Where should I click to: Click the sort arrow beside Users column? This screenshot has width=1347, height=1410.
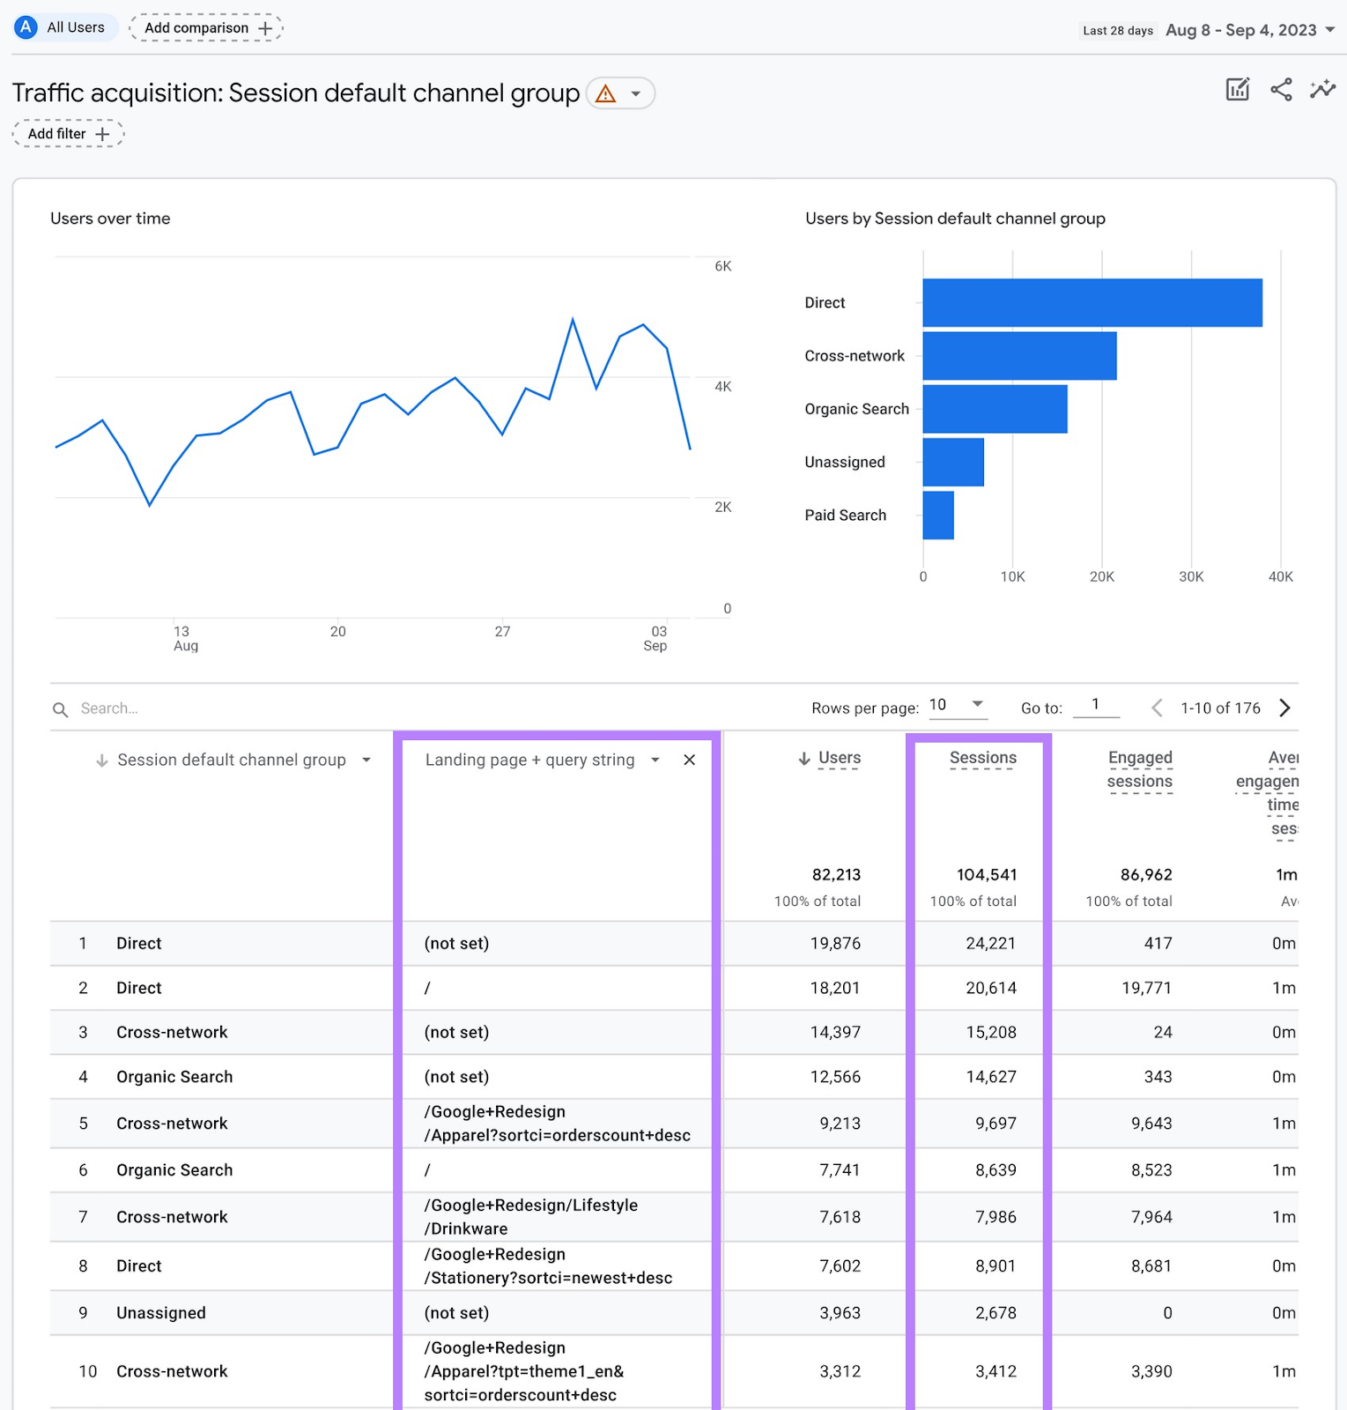pos(804,759)
